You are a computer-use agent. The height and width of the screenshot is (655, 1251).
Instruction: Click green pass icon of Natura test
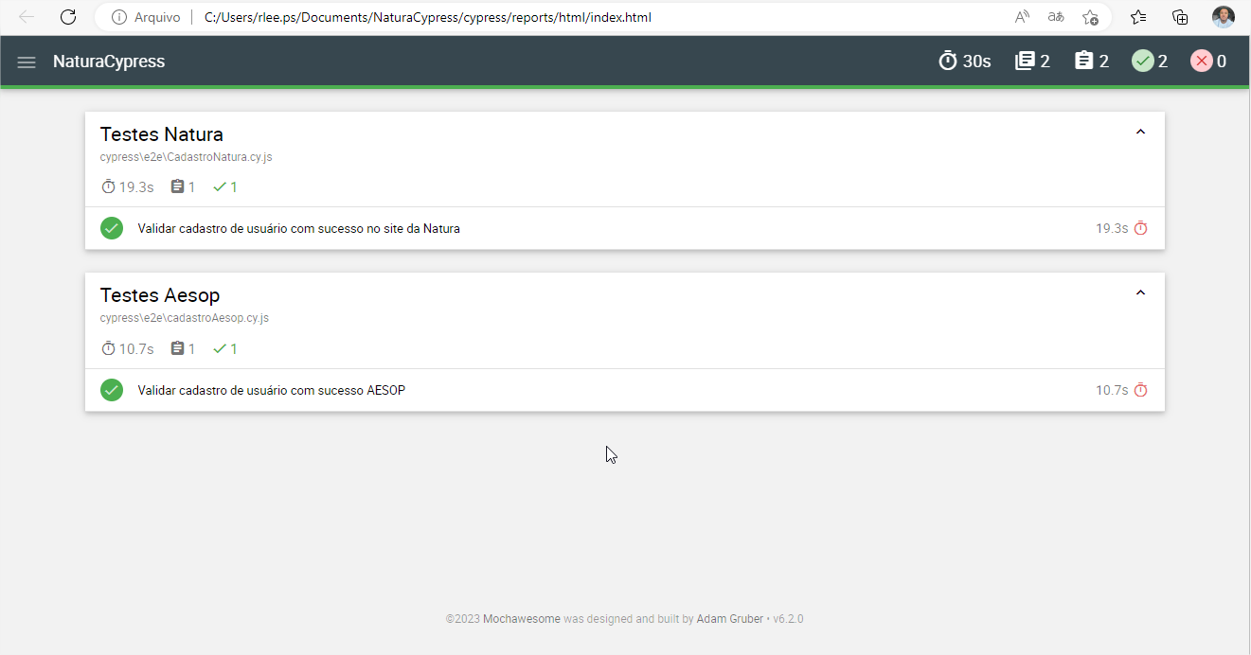click(112, 228)
